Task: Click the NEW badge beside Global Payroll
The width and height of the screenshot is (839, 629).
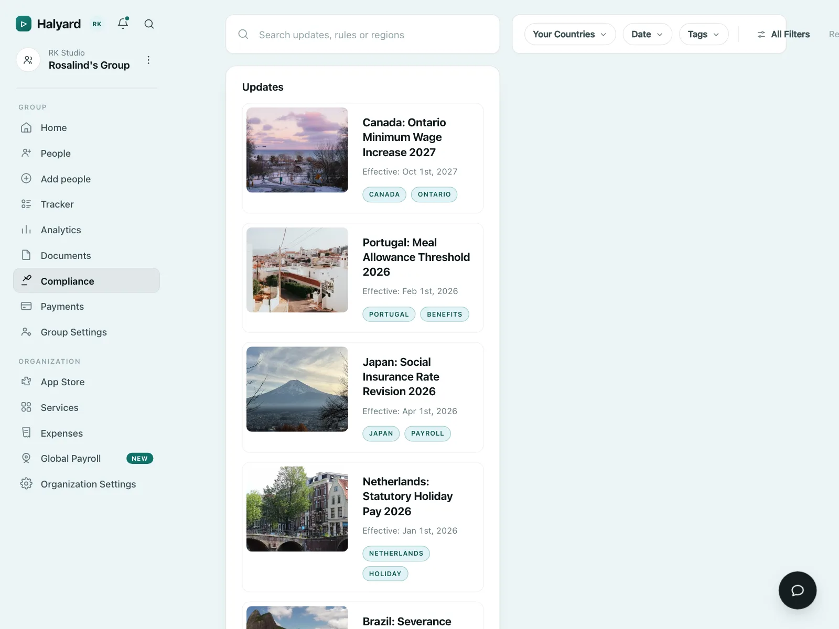Action: pos(140,458)
